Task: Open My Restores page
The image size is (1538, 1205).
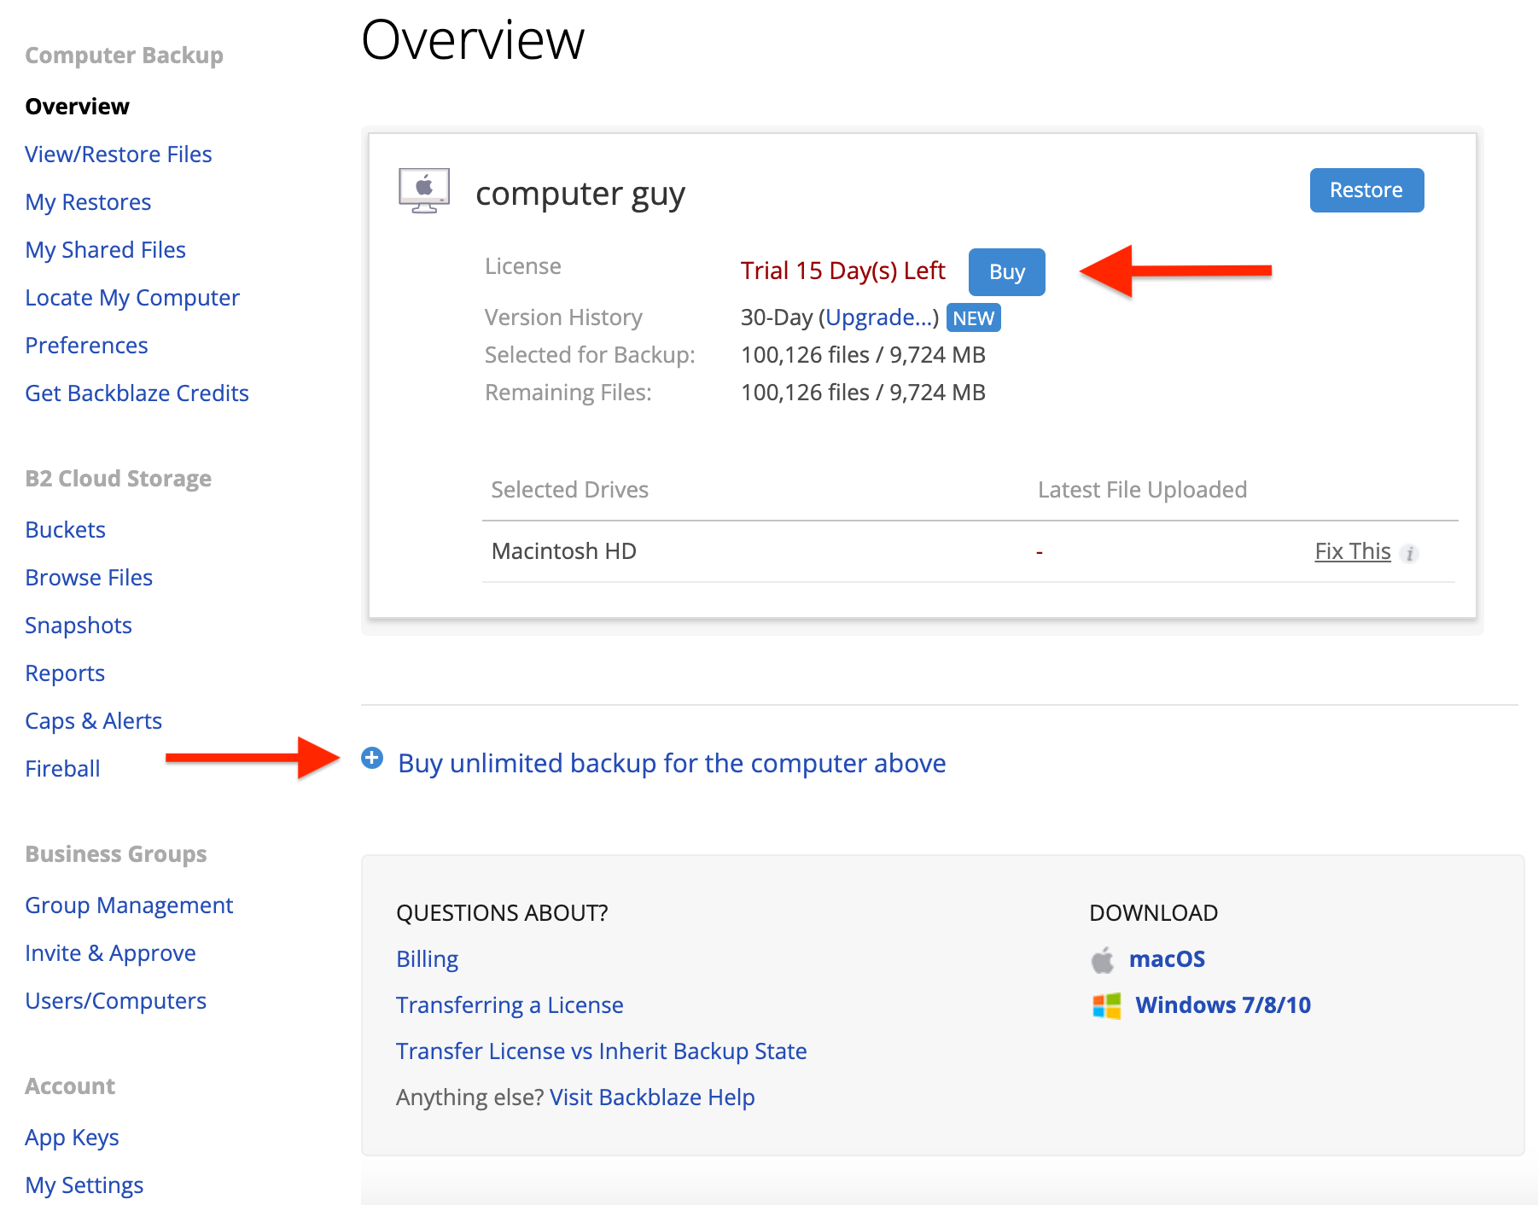Action: [88, 202]
